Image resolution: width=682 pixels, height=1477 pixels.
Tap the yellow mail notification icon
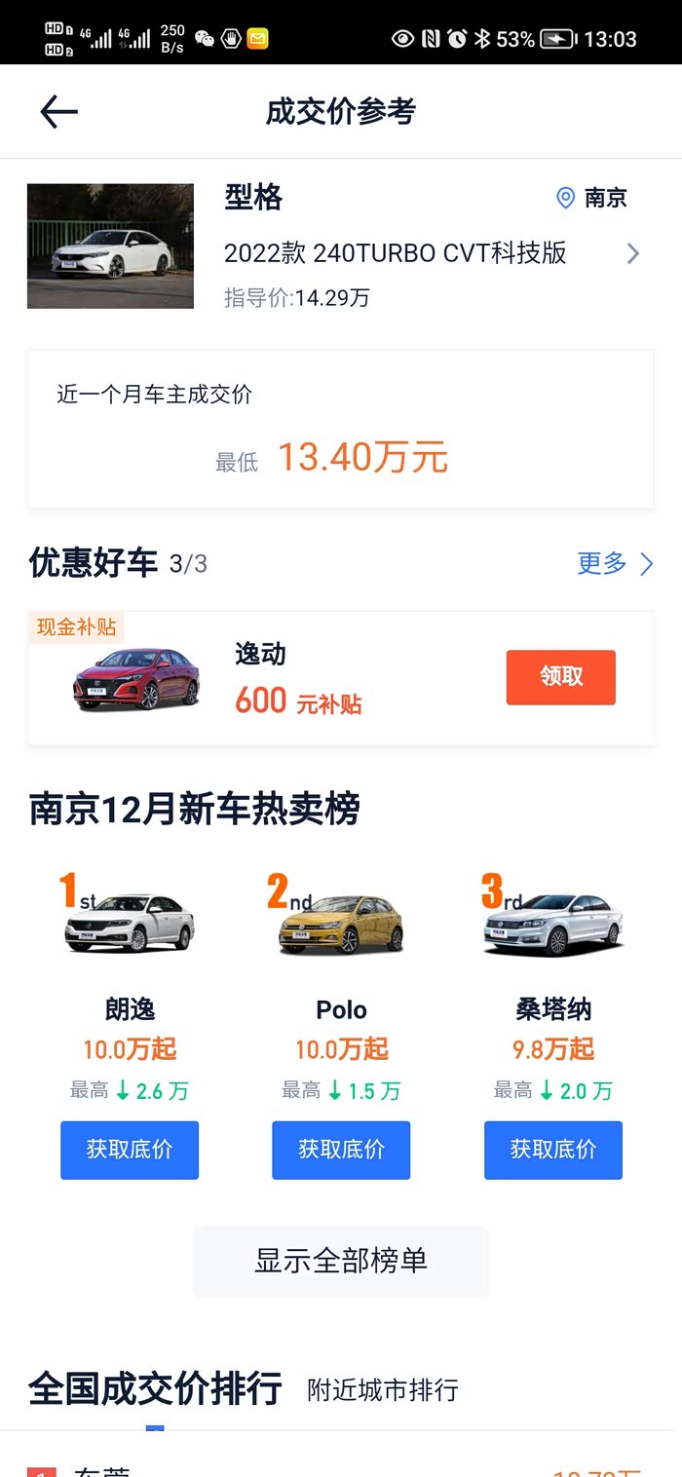[x=257, y=39]
